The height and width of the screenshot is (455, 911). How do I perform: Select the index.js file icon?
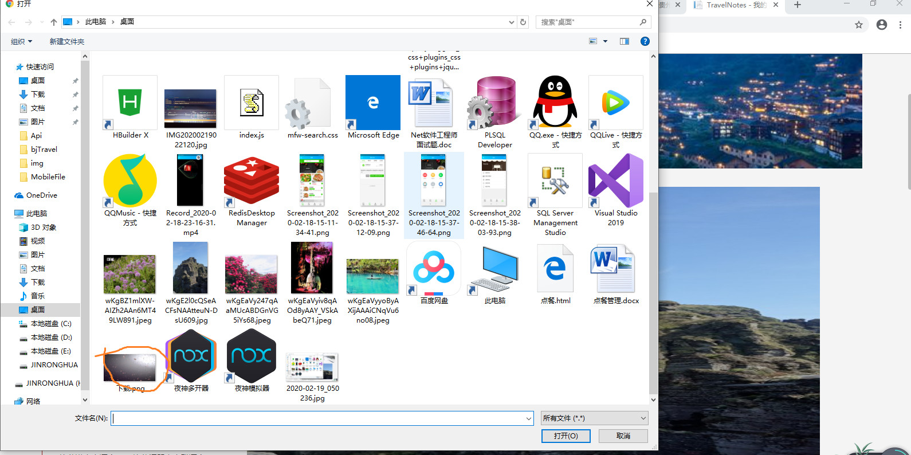click(252, 103)
